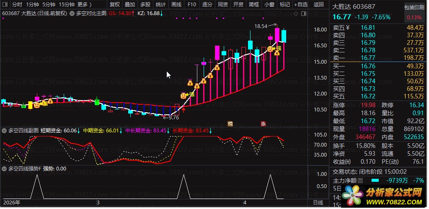The width and height of the screenshot is (429, 209).
Task: Click the 涨停 19.98 value
Action: coord(368,105)
